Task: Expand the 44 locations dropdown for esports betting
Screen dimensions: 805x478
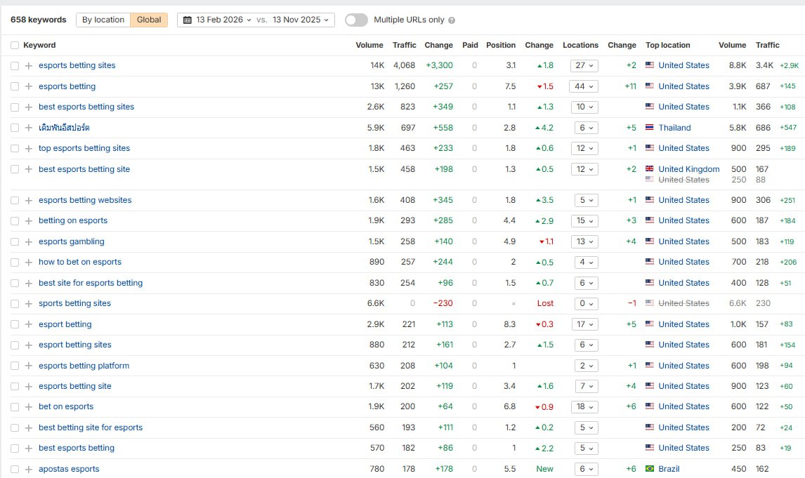Action: [584, 87]
